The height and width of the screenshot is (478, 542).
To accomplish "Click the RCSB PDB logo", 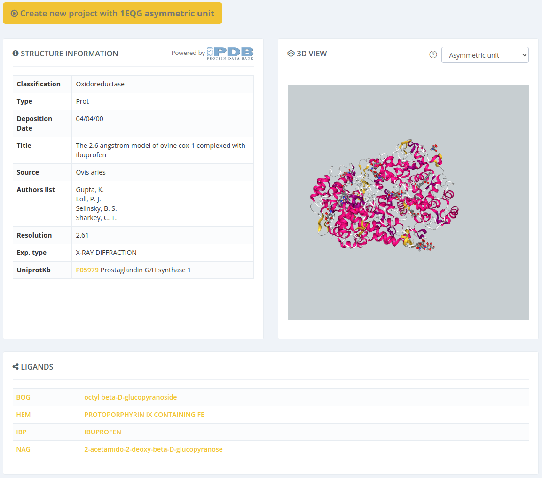I will (x=230, y=53).
